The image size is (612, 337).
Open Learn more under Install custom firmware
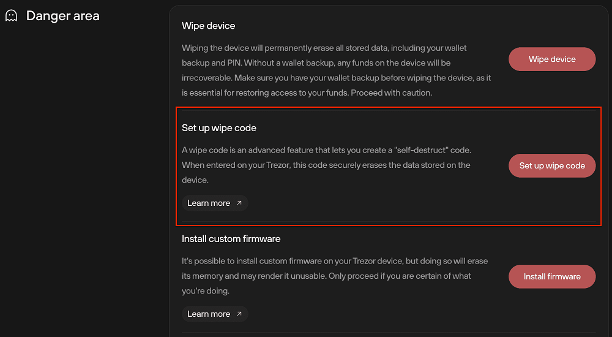215,314
